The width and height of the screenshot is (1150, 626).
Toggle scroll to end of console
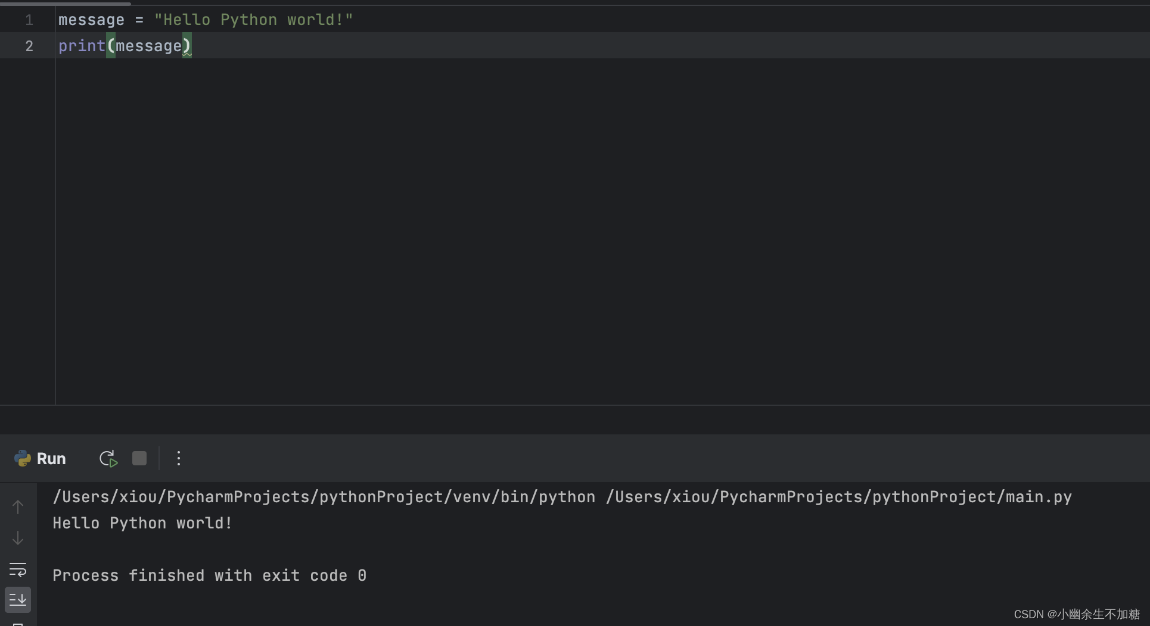coord(18,600)
